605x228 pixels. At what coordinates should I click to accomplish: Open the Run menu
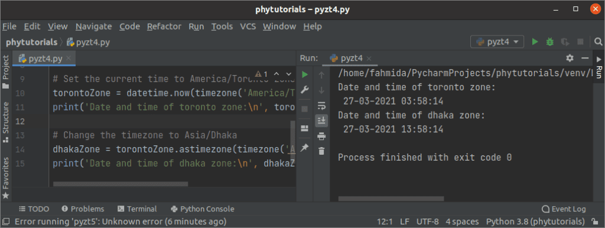pyautogui.click(x=196, y=26)
